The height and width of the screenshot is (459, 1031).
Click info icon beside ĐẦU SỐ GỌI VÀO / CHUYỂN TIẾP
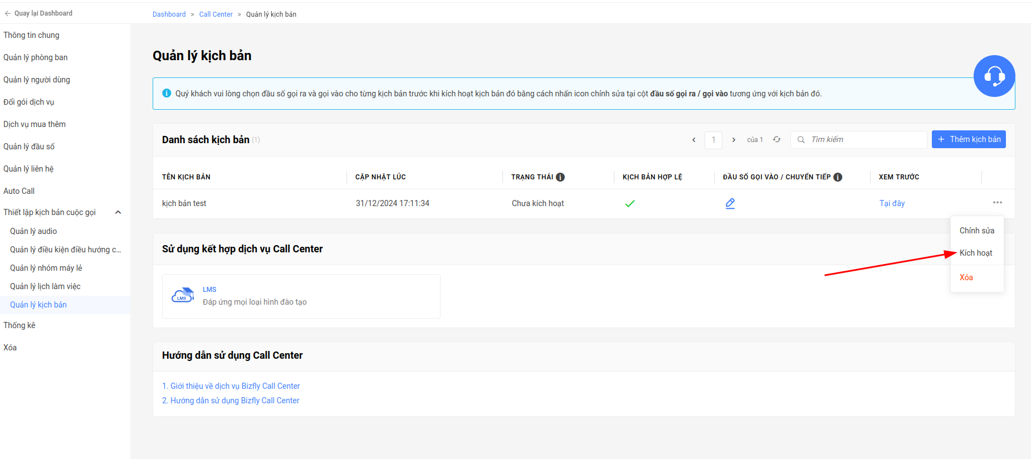point(838,177)
